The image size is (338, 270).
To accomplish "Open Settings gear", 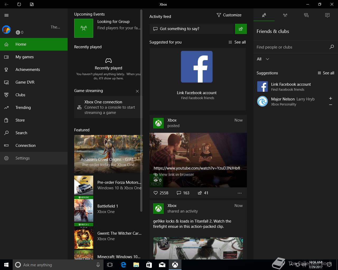I will 6,158.
